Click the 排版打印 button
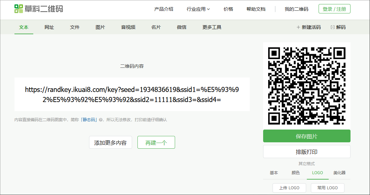 (x=307, y=152)
